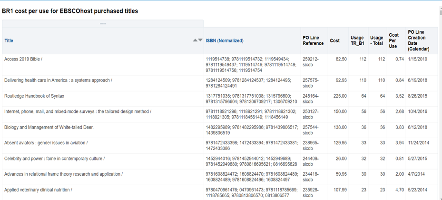The width and height of the screenshot is (442, 200).
Task: Click creation date 11/24/2014
Action: tap(419, 143)
